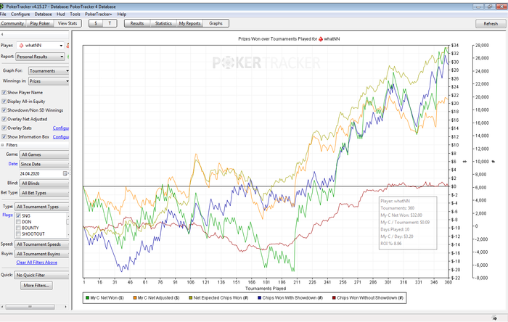508x322 pixels.
Task: Click Configure link beside Show Information Box
Action: tap(61, 137)
